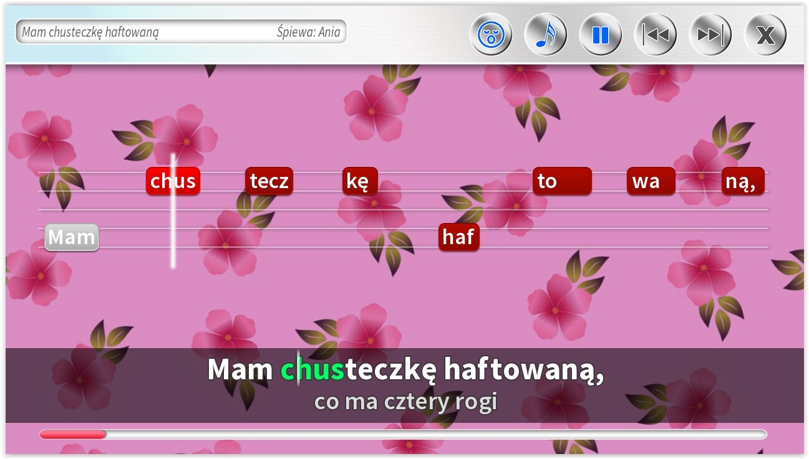Click the 'Śpiewa: Ania' singer label
The image size is (809, 459).
pos(308,32)
